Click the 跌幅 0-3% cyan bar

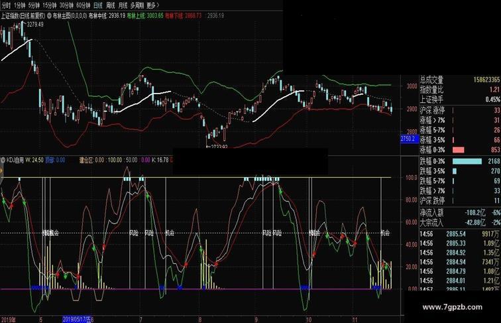(467, 161)
